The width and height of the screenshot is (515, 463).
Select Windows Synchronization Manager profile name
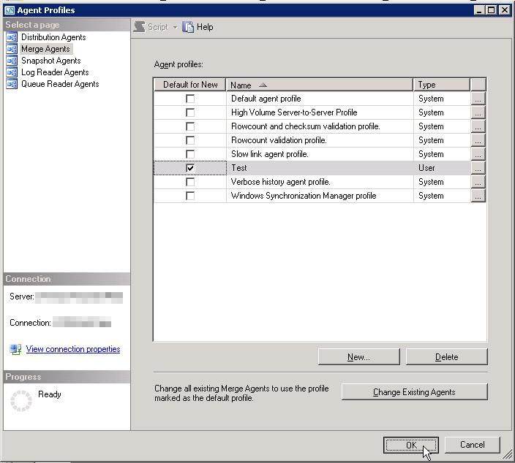pyautogui.click(x=304, y=196)
